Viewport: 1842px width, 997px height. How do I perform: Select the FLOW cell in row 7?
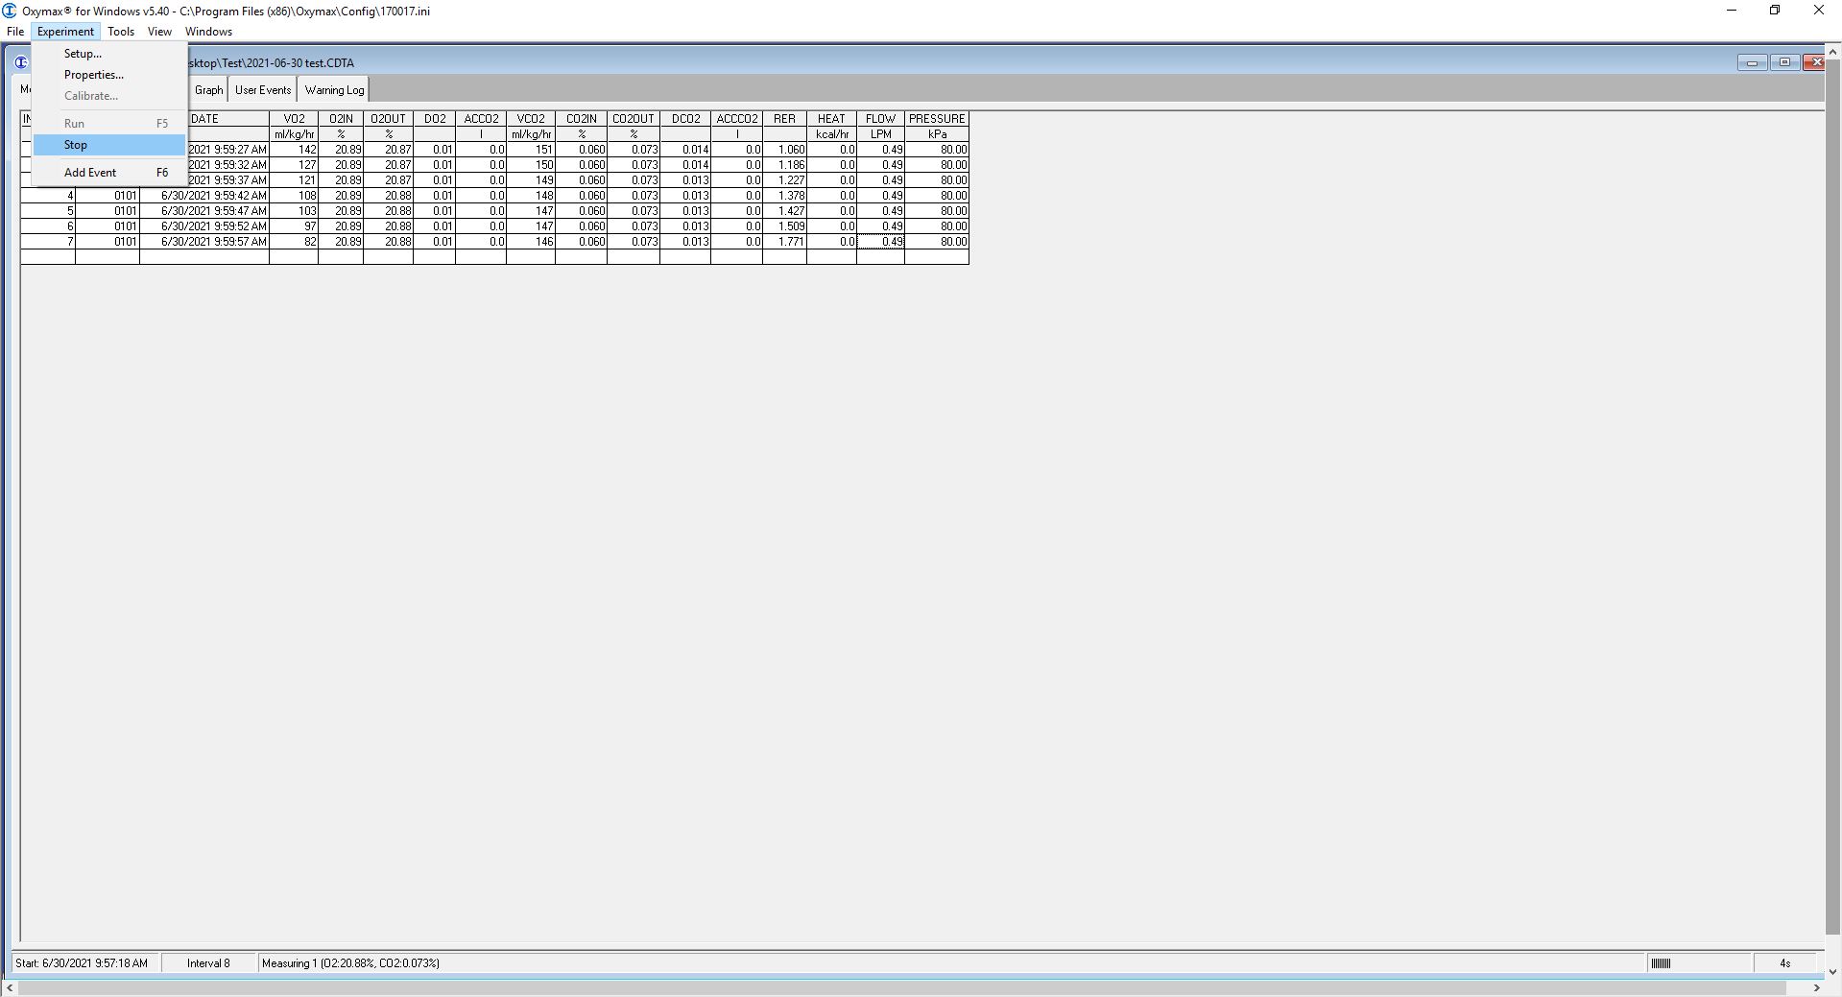pos(880,242)
